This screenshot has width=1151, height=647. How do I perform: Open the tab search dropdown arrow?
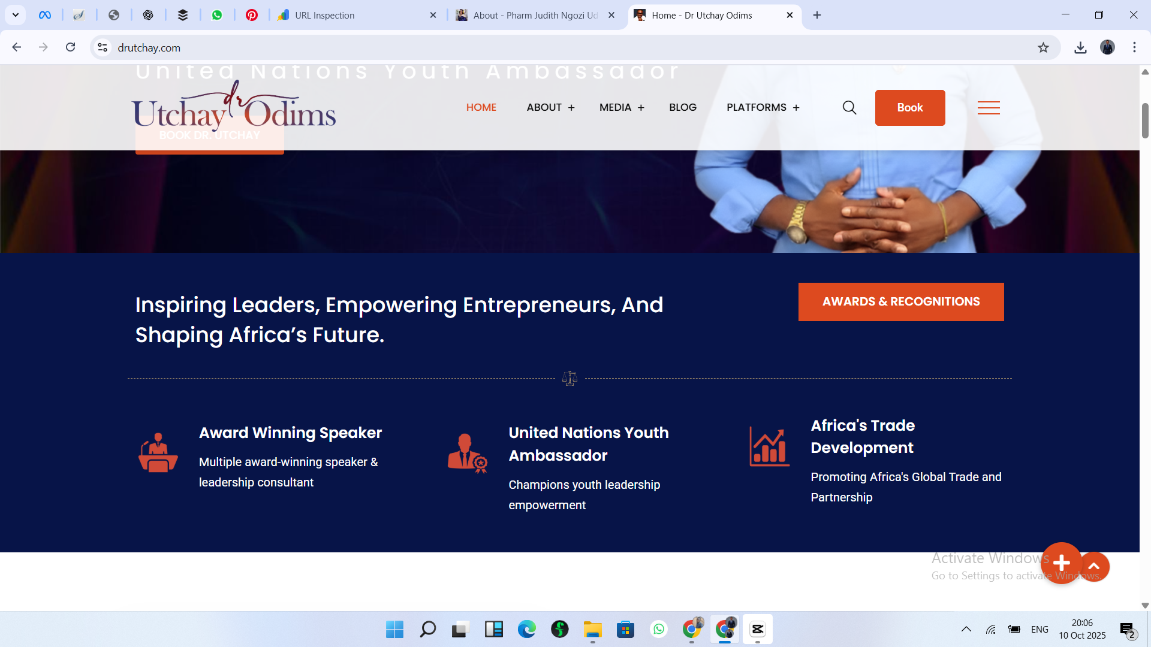(x=16, y=15)
